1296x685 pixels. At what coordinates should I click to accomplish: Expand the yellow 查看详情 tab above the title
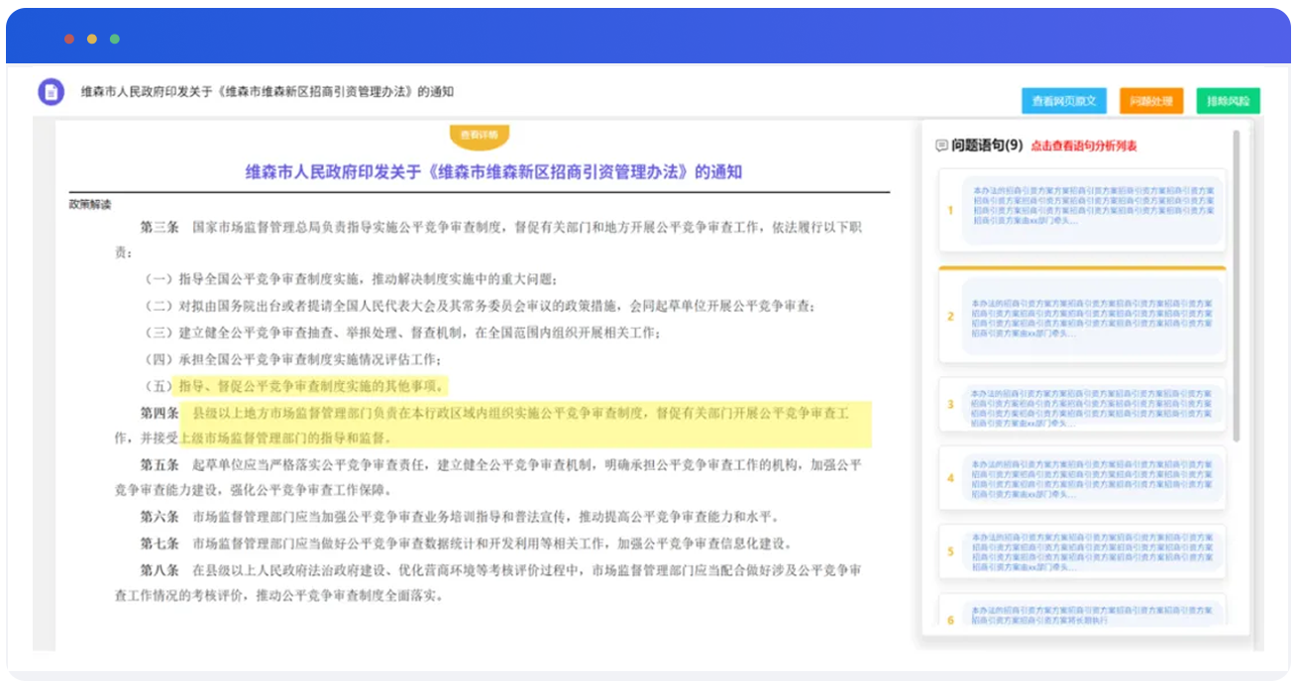click(x=480, y=135)
